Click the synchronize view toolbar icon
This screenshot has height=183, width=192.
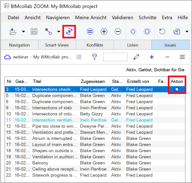click(69, 31)
